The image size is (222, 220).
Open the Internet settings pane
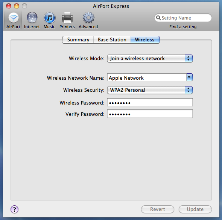(32, 20)
